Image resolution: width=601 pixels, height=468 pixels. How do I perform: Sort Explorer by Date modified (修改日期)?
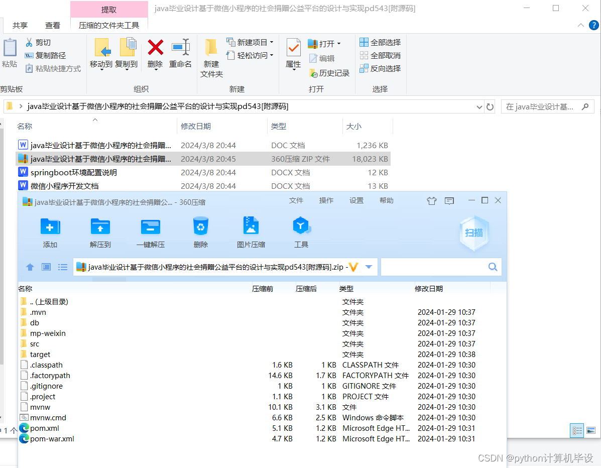pos(222,126)
